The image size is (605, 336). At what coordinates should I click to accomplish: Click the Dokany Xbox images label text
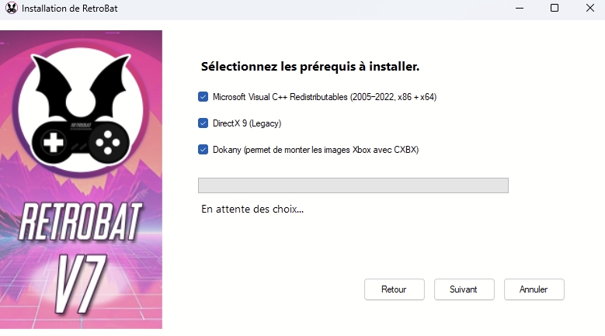pyautogui.click(x=315, y=150)
